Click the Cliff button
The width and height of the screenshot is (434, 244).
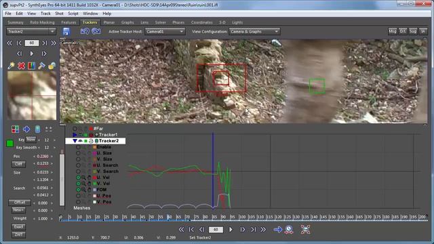pyautogui.click(x=18, y=164)
